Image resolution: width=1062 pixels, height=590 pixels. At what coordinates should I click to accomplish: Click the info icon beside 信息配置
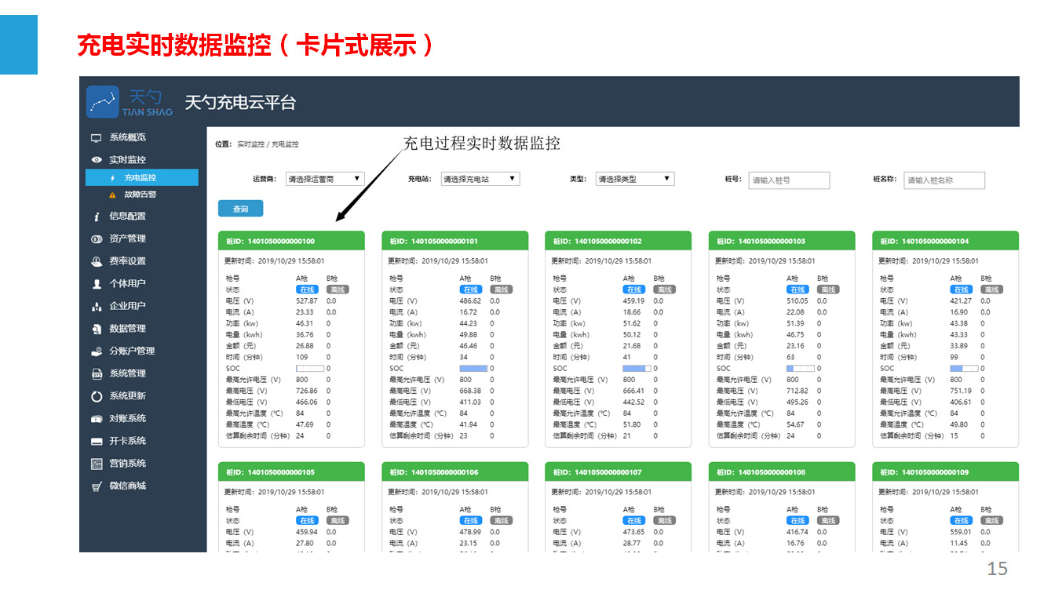pyautogui.click(x=96, y=217)
